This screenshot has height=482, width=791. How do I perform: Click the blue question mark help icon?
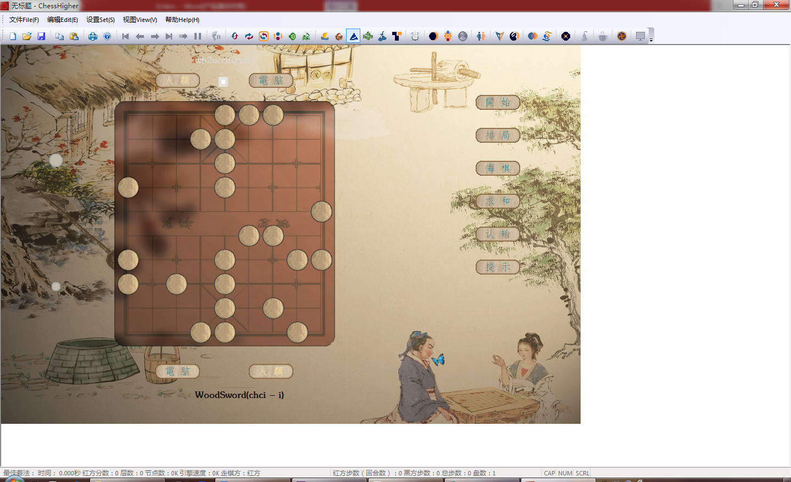pyautogui.click(x=107, y=36)
